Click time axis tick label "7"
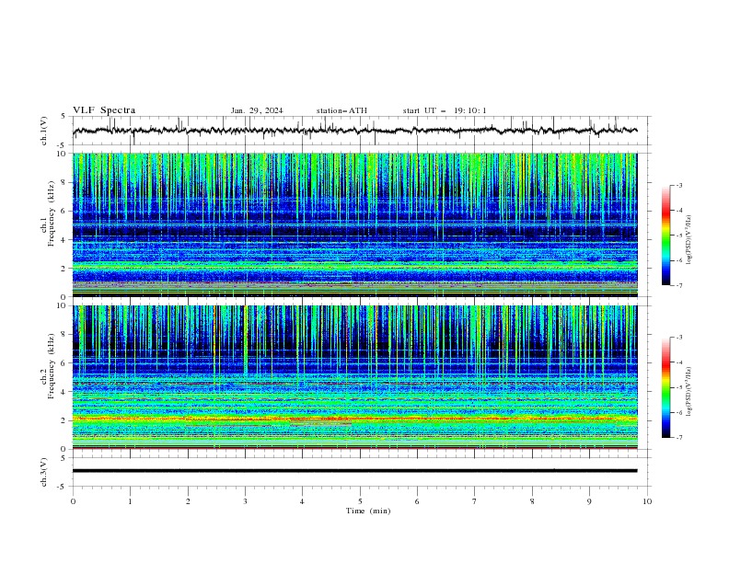This screenshot has height=563, width=729. (x=475, y=501)
